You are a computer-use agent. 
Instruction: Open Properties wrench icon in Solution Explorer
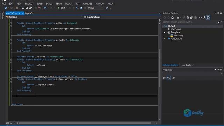click(204, 17)
